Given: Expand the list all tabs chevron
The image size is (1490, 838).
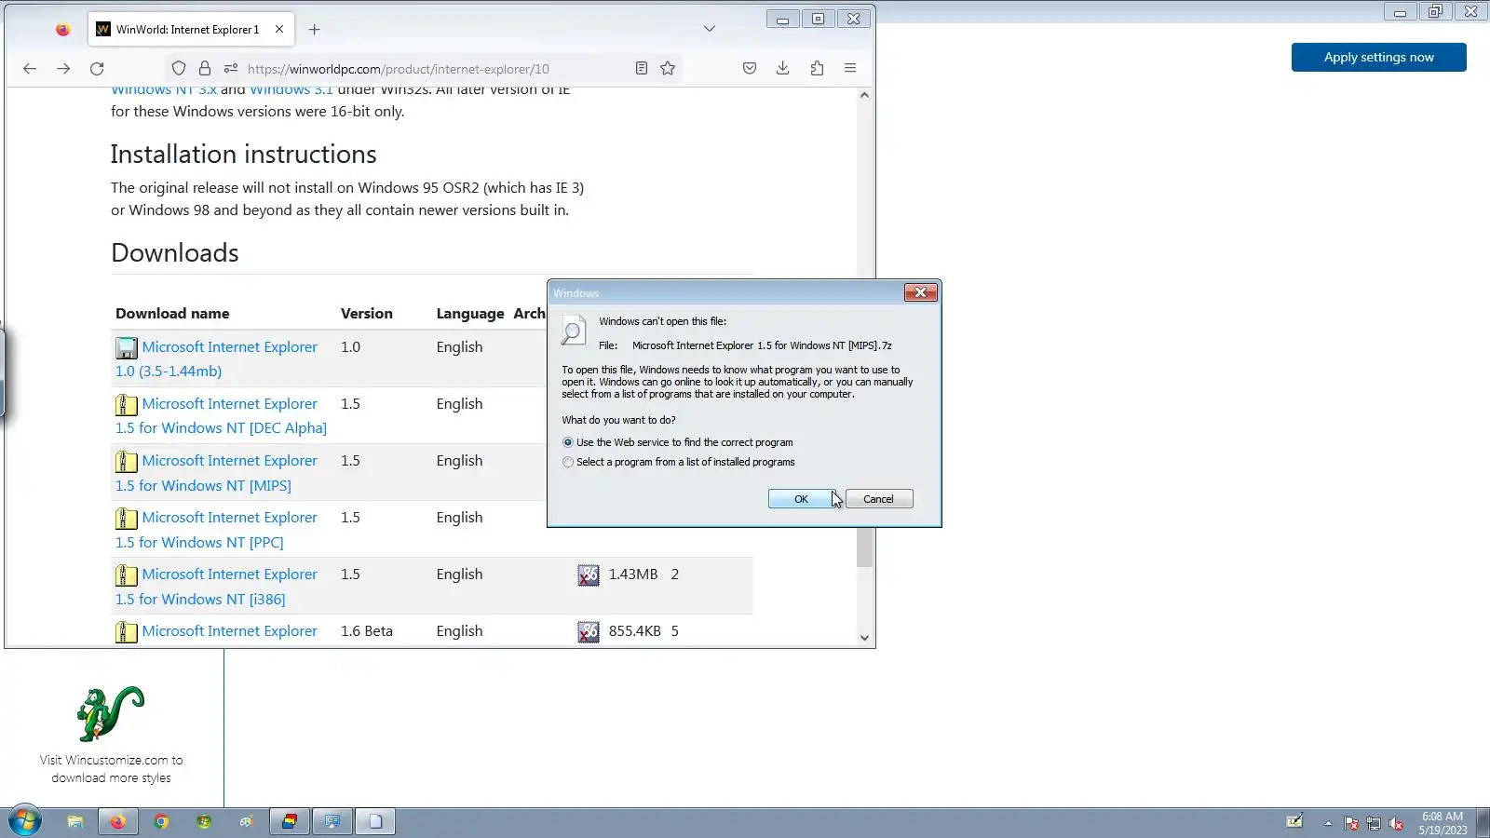Looking at the screenshot, I should pos(710,29).
